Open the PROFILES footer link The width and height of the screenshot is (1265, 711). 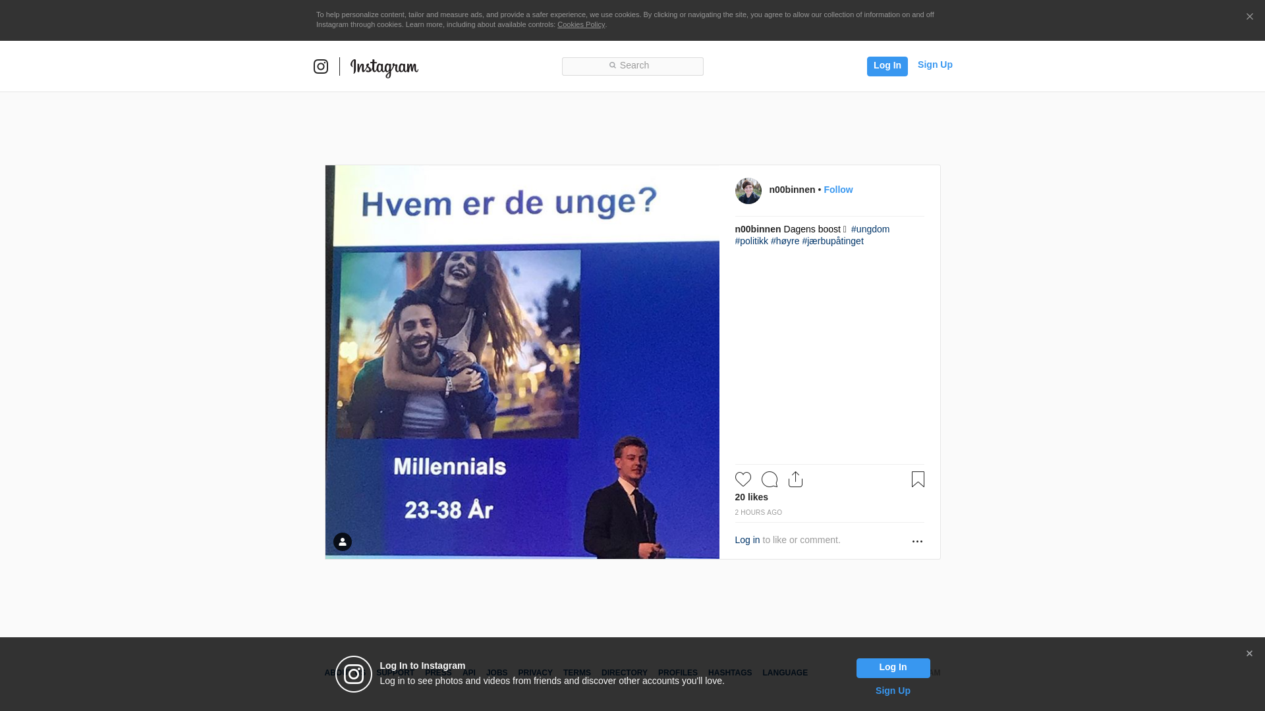[678, 673]
